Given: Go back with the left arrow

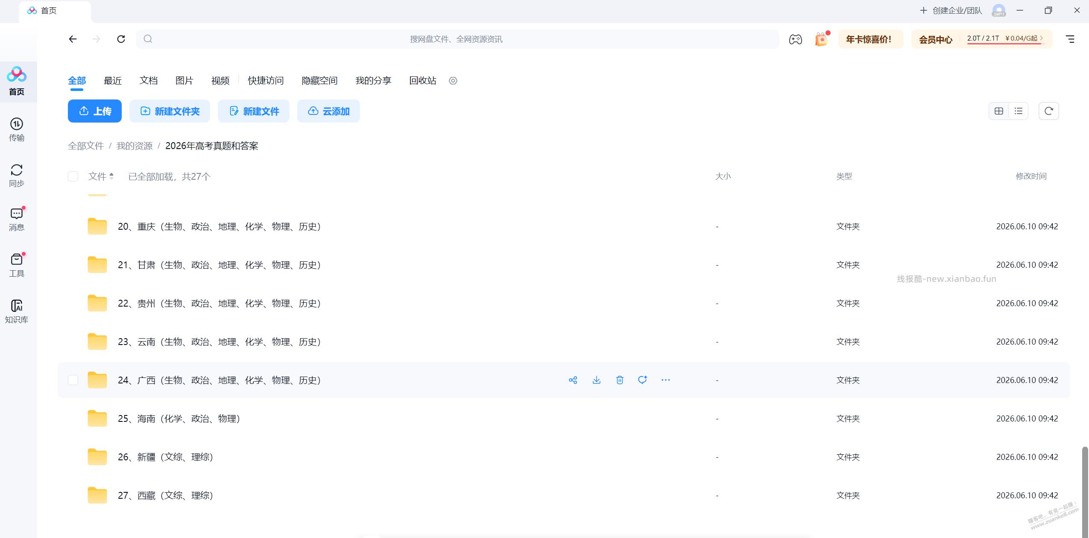Looking at the screenshot, I should click(x=73, y=39).
